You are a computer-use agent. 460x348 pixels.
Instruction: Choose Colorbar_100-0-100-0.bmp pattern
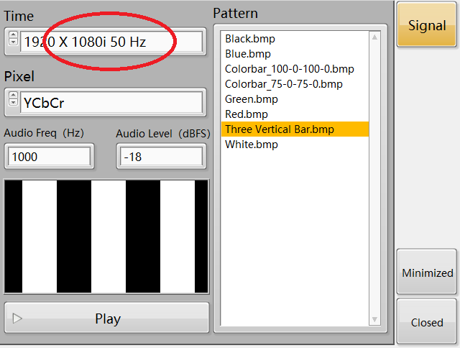click(289, 69)
